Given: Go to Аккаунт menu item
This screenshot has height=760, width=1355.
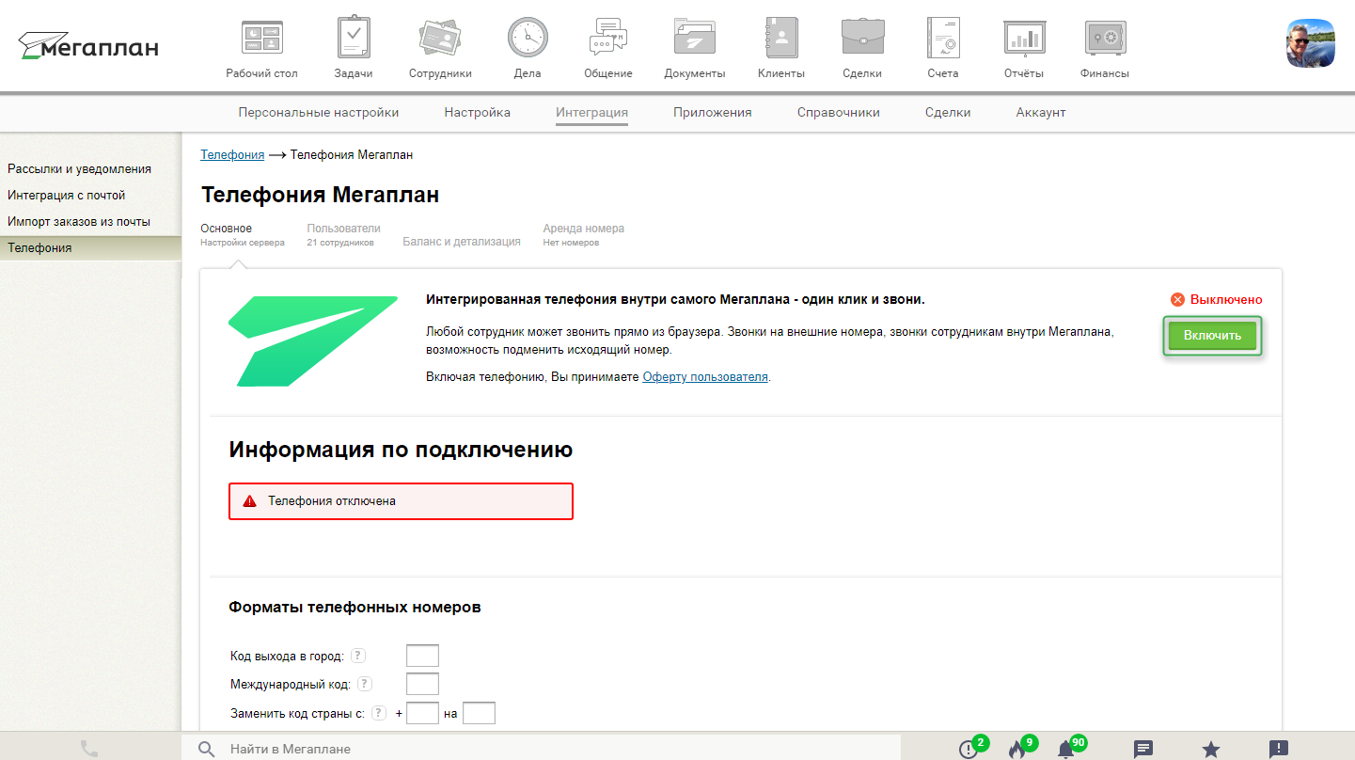Looking at the screenshot, I should [1041, 112].
